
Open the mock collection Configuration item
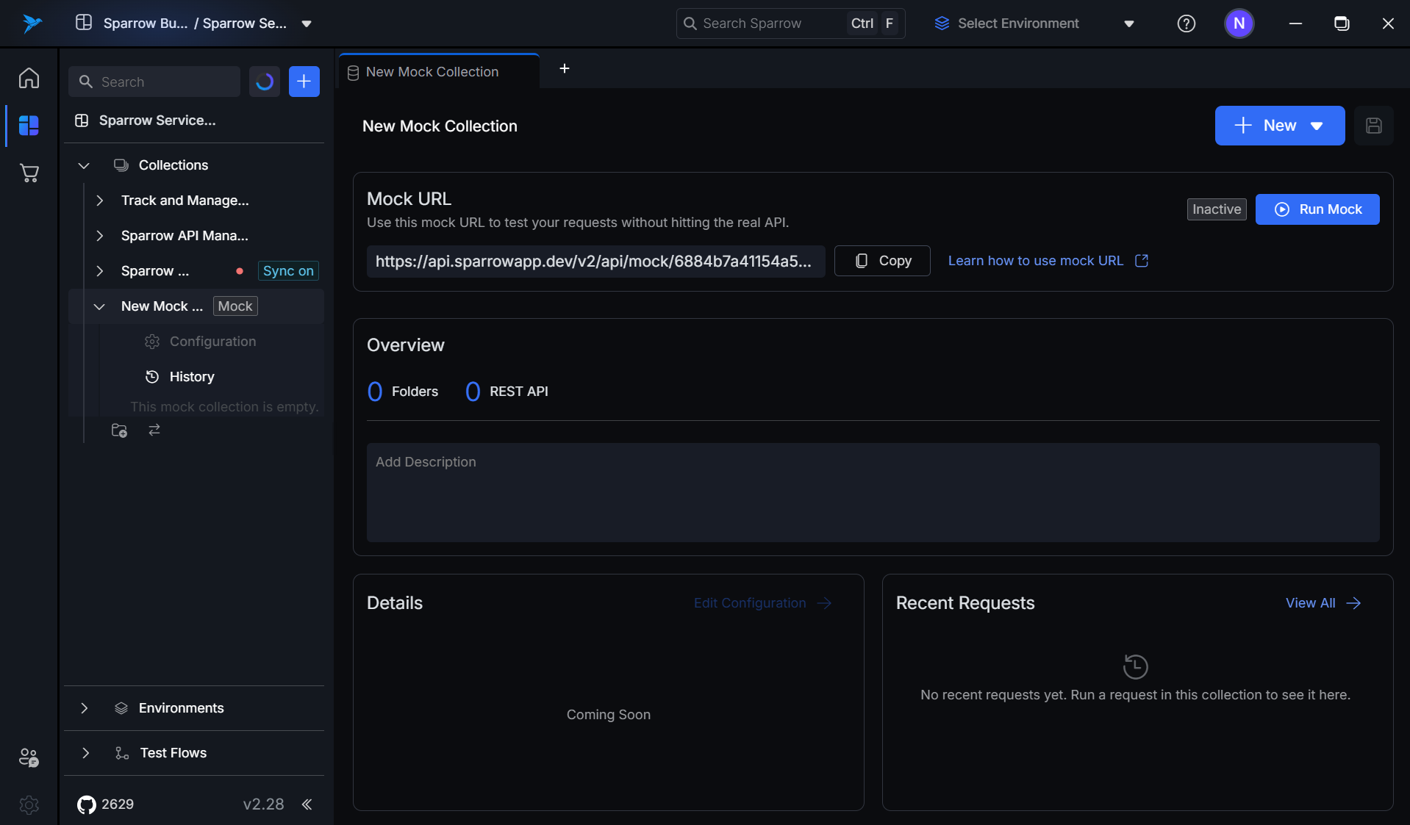click(x=212, y=342)
